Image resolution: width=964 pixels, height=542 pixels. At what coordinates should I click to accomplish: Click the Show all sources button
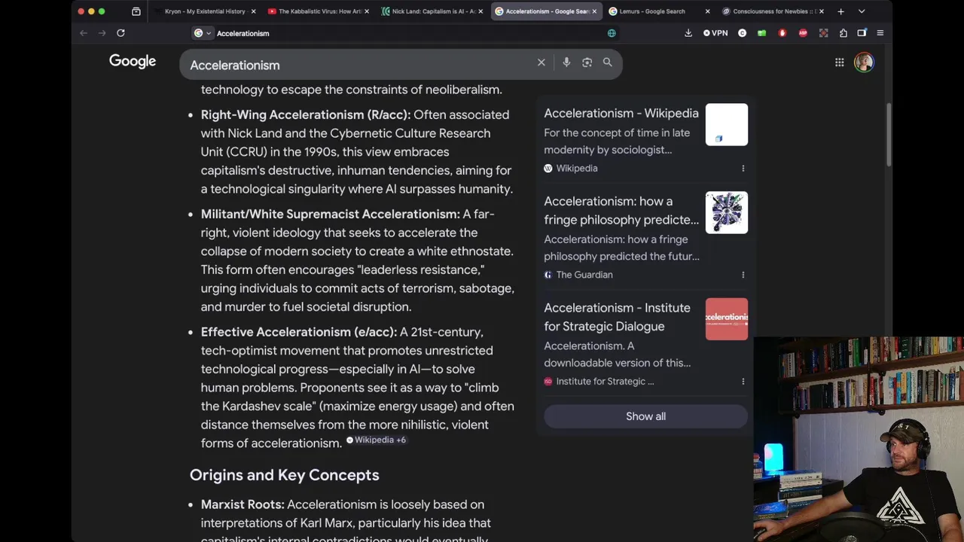coord(645,416)
